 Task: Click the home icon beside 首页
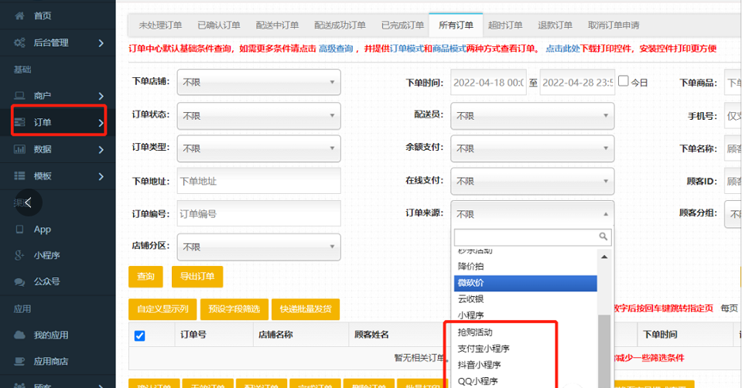click(x=19, y=15)
